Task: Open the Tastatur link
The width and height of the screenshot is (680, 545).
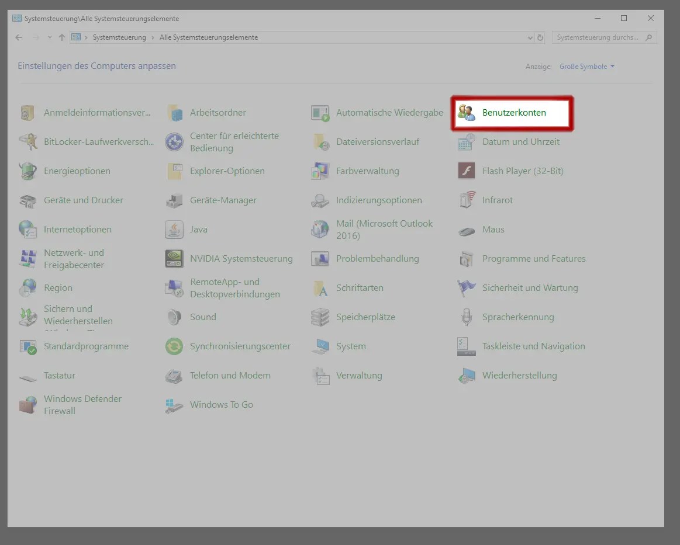Action: click(x=60, y=375)
